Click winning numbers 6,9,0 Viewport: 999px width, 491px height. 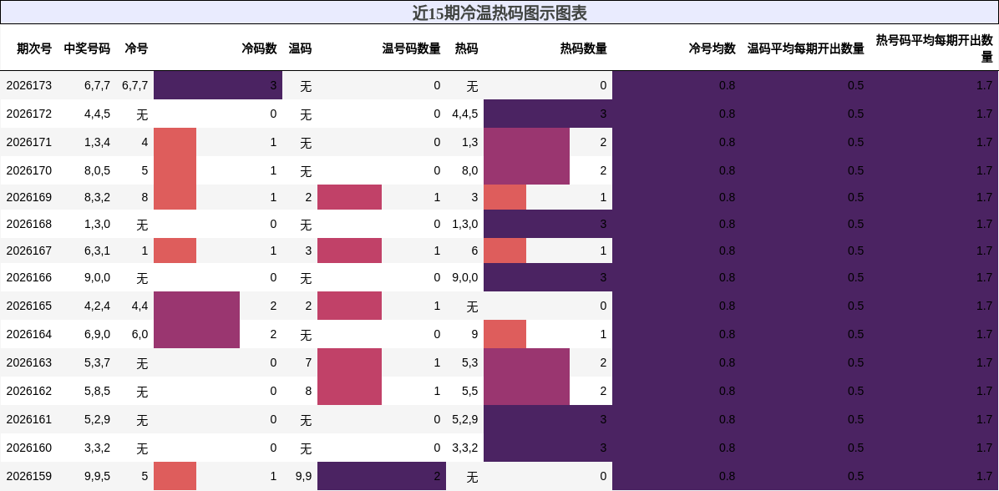click(x=98, y=334)
